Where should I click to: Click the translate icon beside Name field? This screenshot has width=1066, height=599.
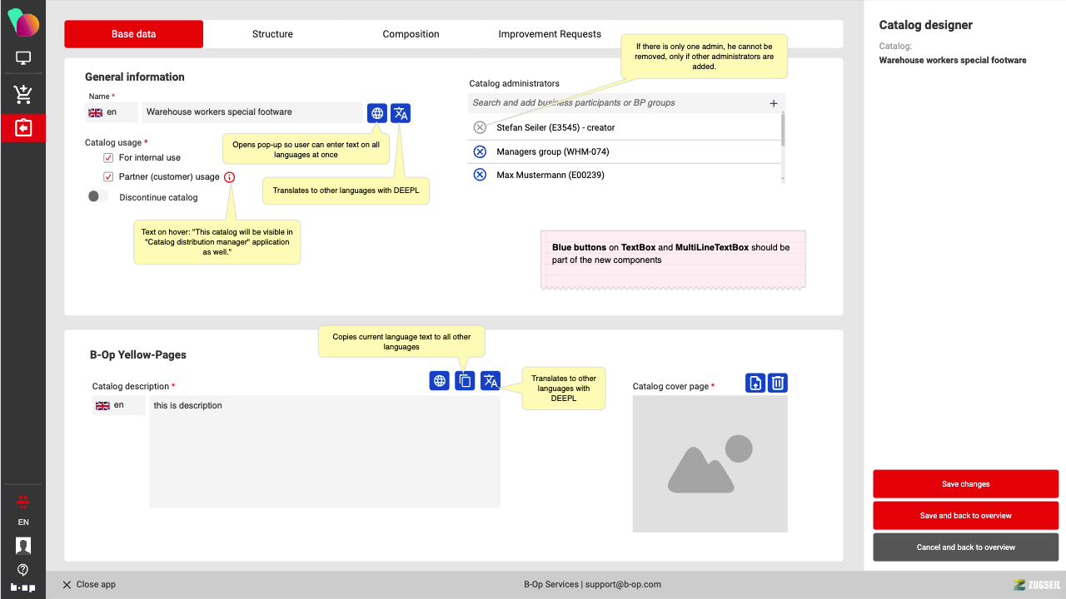tap(400, 113)
